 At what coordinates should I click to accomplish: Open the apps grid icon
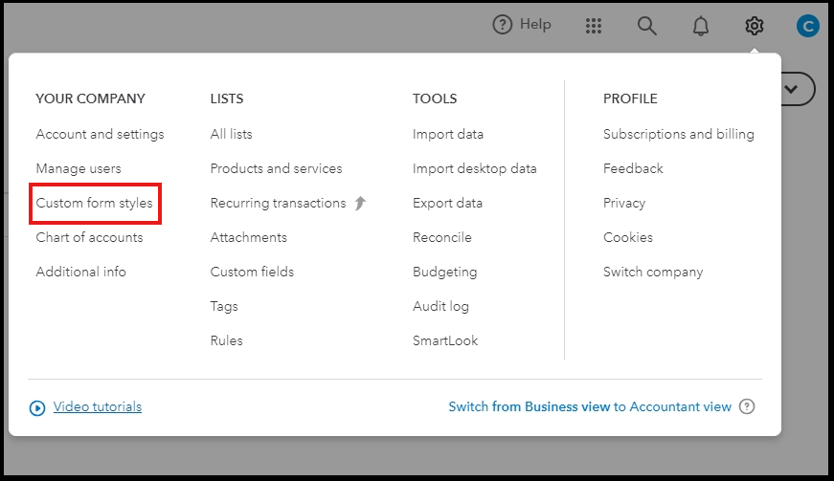[594, 26]
